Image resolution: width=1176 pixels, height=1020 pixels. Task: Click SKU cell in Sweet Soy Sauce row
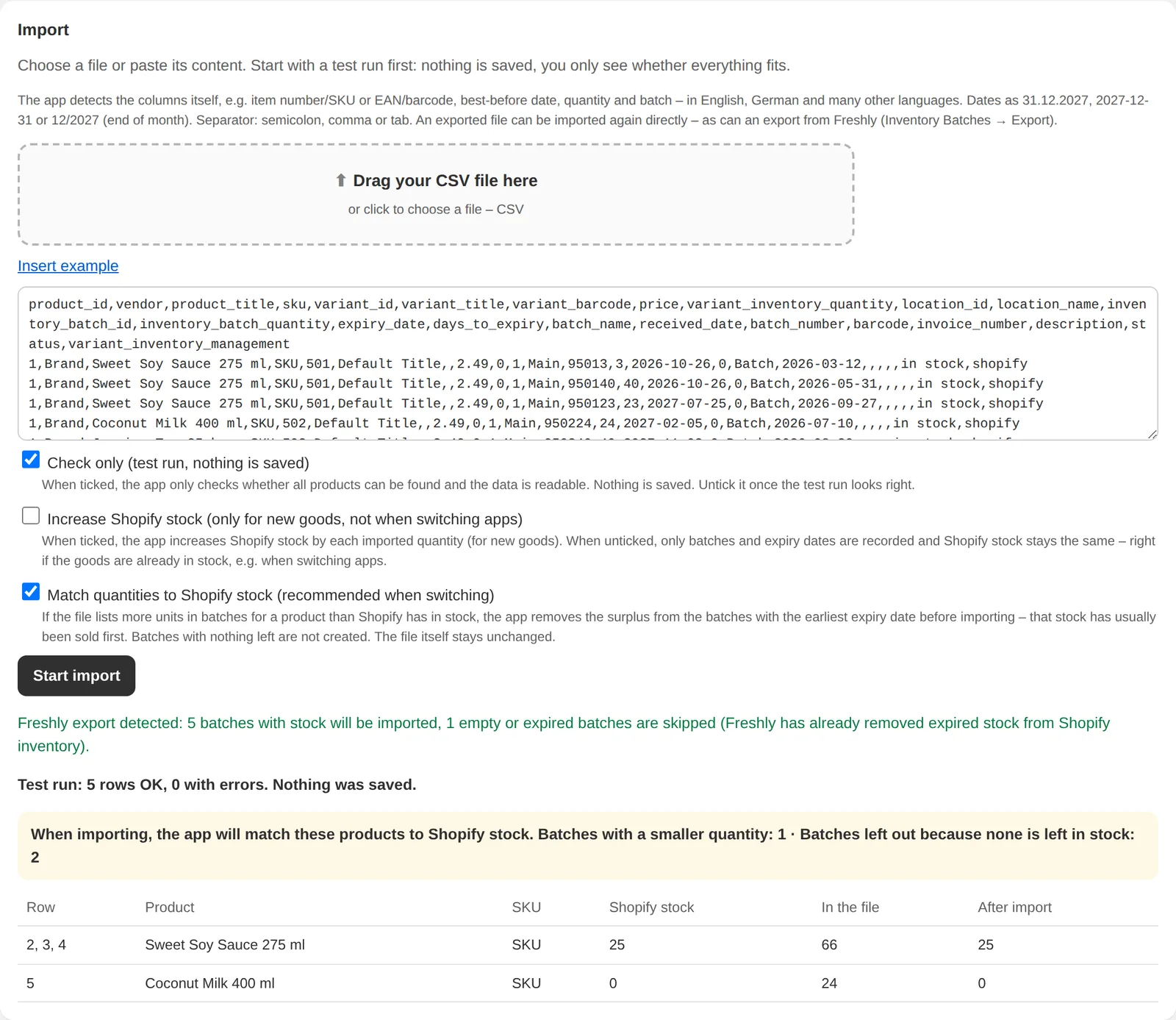click(526, 945)
